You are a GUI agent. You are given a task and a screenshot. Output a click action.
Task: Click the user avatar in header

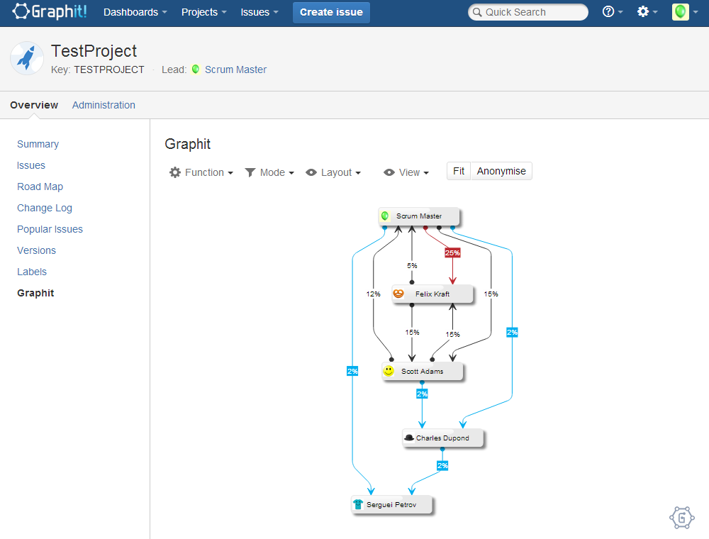click(681, 12)
